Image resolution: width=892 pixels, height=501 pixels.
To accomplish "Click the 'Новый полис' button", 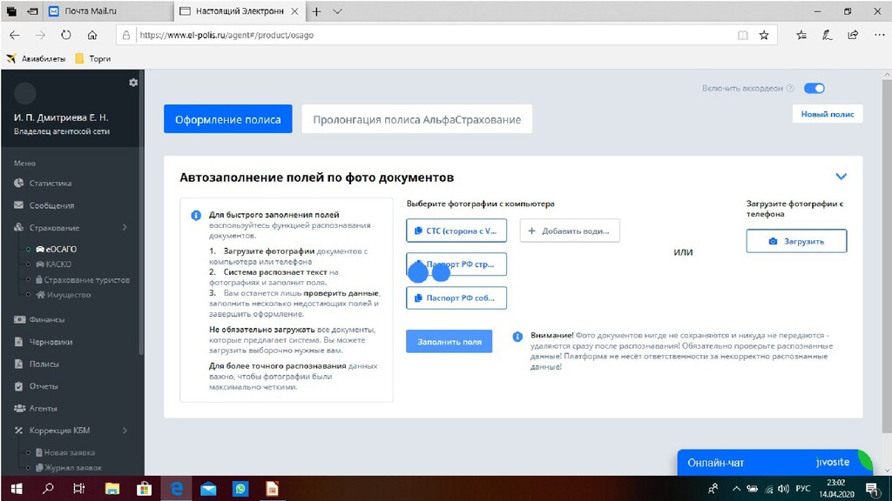I will (828, 114).
